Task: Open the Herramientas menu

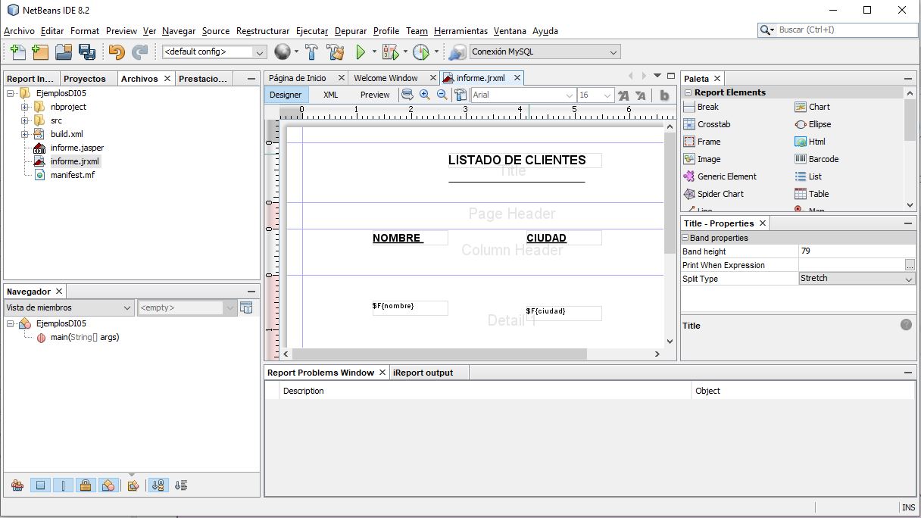Action: click(460, 31)
